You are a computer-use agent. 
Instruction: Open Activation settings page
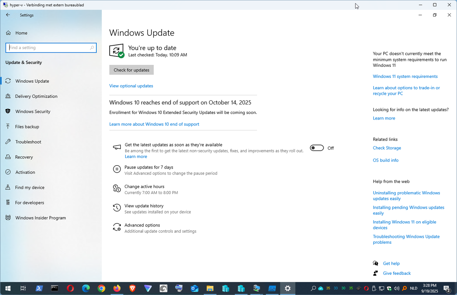(x=25, y=172)
